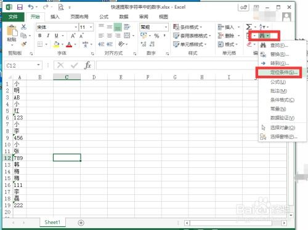Select the Sheet1 tab
The image size is (308, 230).
pos(52,223)
